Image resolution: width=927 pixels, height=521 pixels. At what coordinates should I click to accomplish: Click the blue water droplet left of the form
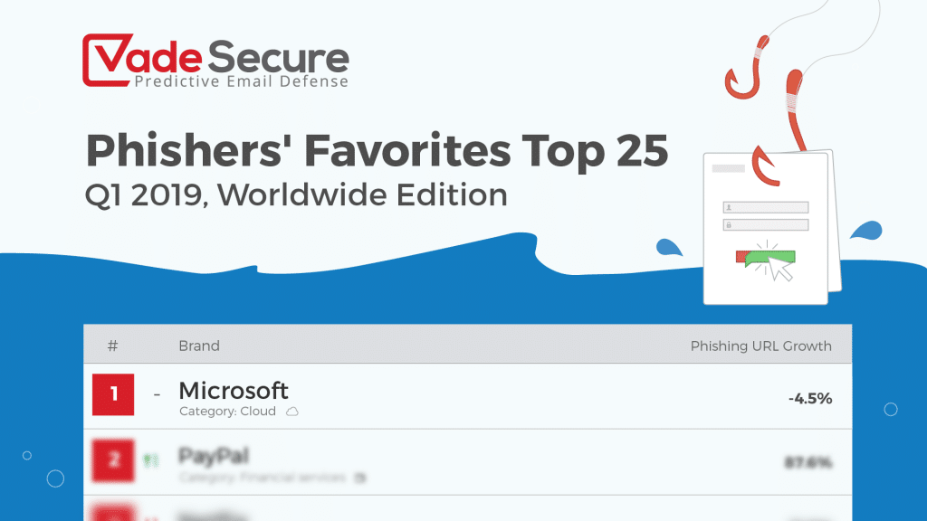[668, 247]
